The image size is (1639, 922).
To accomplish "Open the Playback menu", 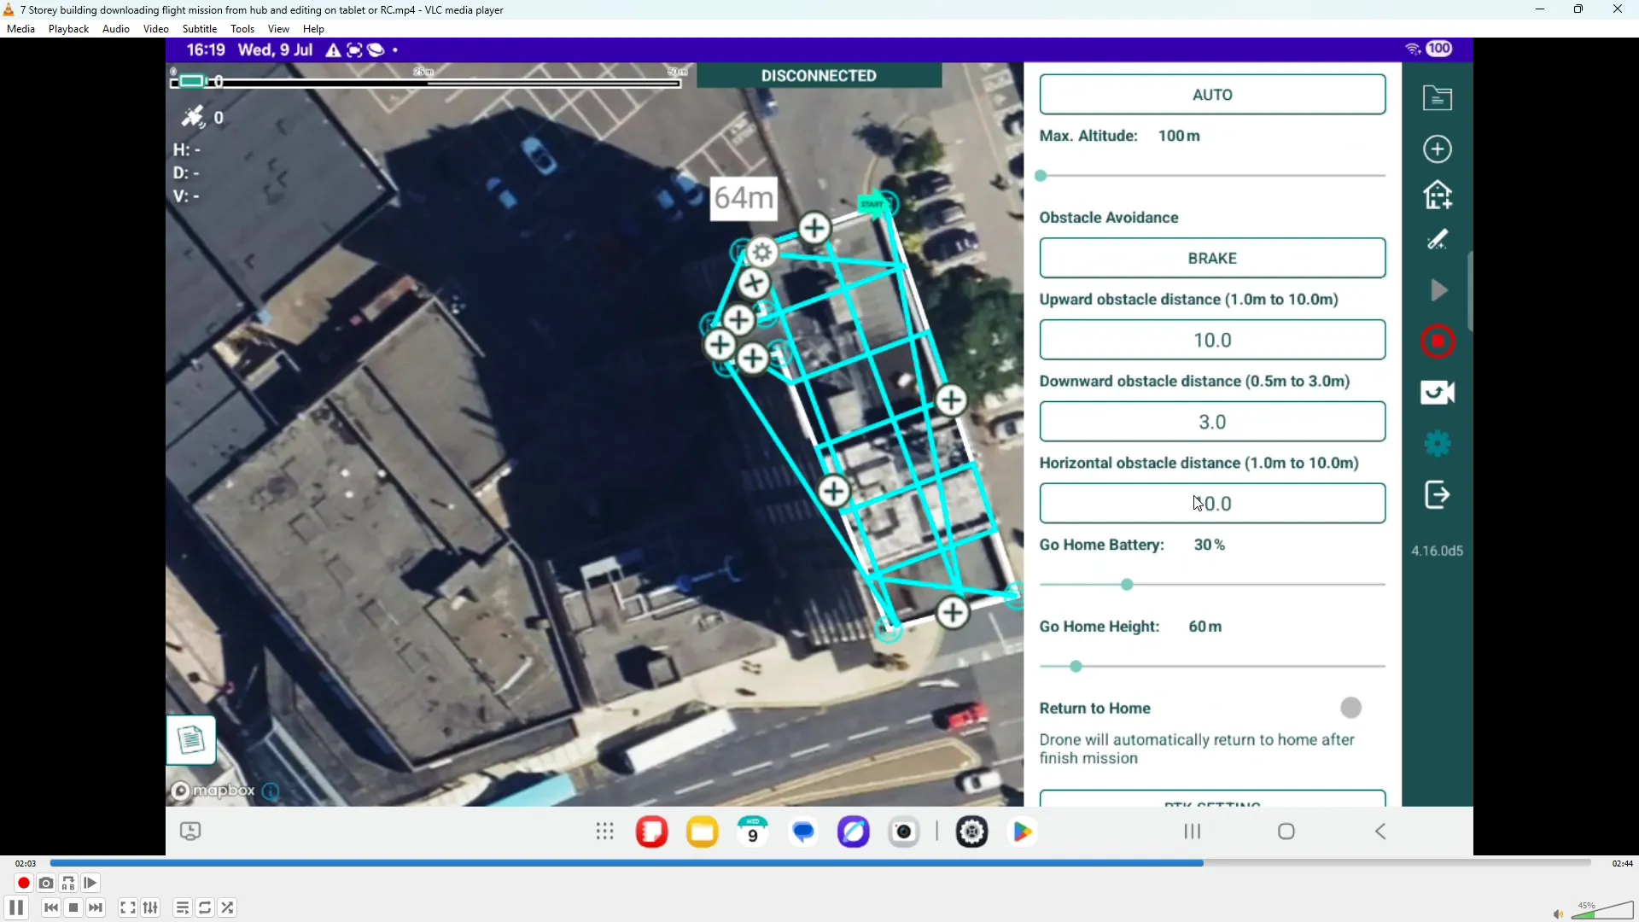I will (68, 28).
